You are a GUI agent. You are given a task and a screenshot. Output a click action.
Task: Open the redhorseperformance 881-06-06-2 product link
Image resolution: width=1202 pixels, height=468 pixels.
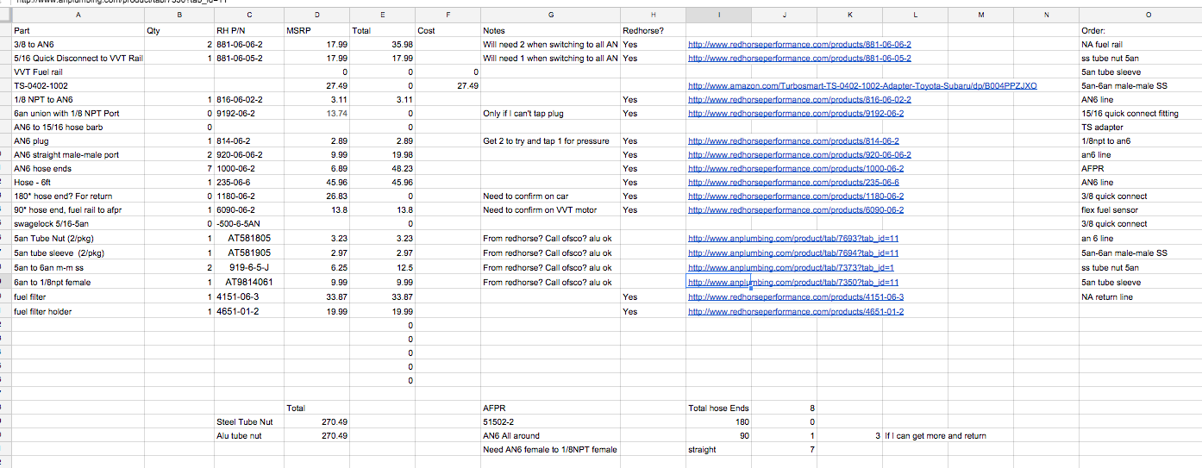click(x=799, y=44)
